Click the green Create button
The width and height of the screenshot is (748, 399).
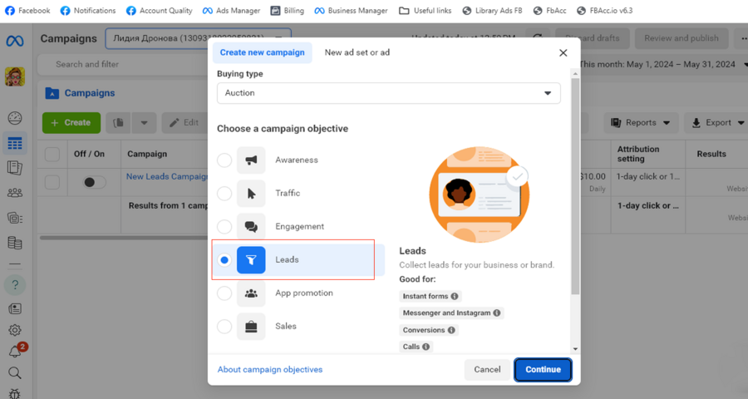pyautogui.click(x=71, y=123)
